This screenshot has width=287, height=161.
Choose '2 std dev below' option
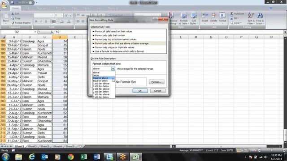(x=104, y=92)
